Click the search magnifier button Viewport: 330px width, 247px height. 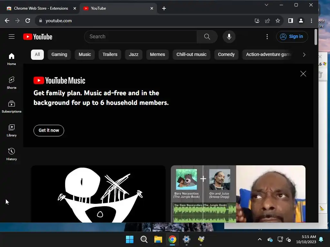point(207,37)
